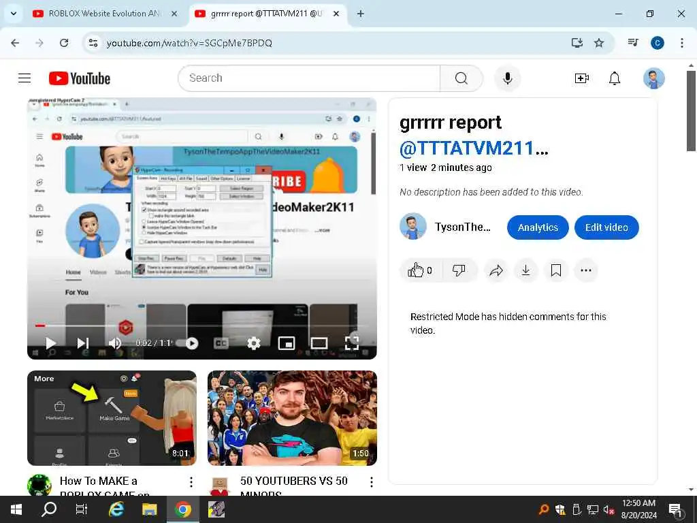697x523 pixels.
Task: Switch to the ROBLOX Website Evolution tab
Action: click(x=106, y=14)
